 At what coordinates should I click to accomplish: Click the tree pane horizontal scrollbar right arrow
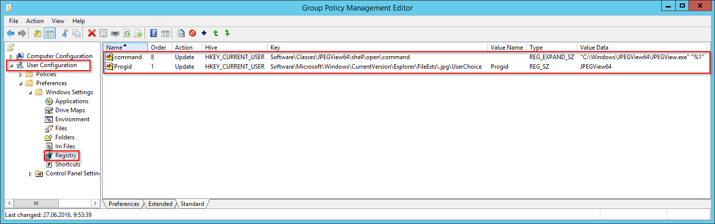[x=95, y=203]
